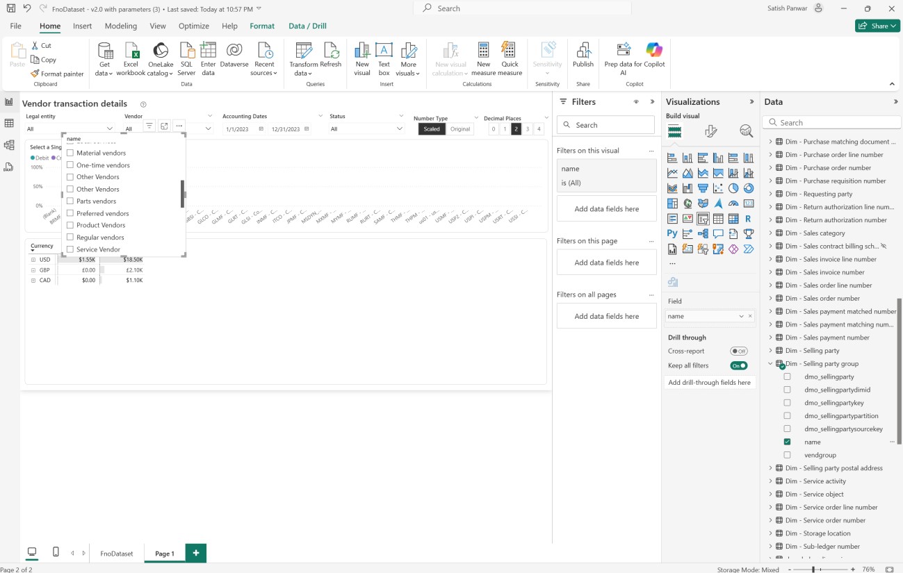Tick the vendgroup field checkbox

coord(787,455)
